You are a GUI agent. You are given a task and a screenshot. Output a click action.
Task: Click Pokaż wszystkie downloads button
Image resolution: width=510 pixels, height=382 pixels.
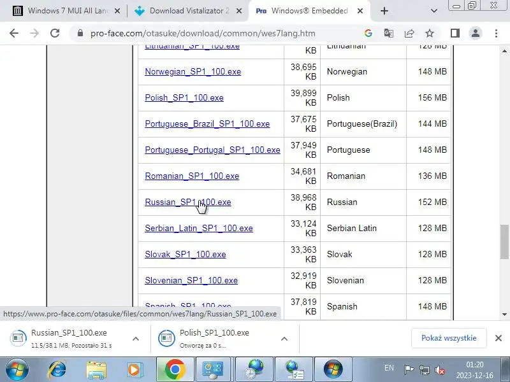(449, 338)
